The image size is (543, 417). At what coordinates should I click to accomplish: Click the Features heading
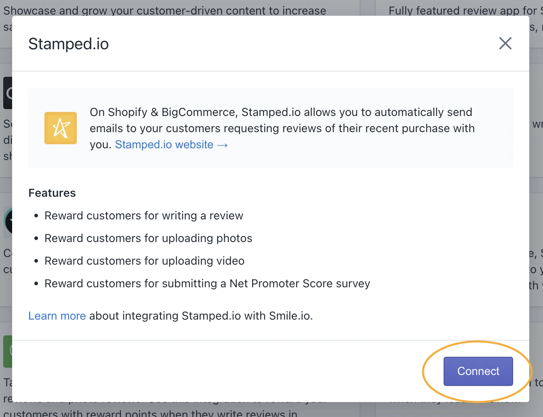point(52,193)
